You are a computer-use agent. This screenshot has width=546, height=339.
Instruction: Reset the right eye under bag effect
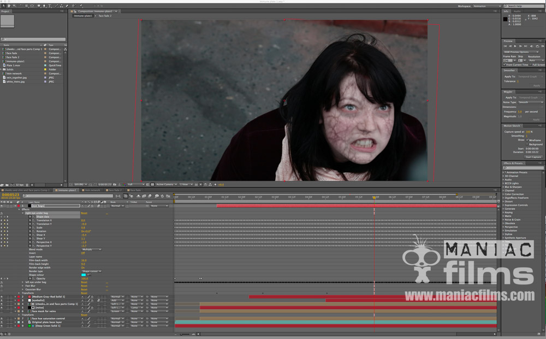[x=84, y=213]
